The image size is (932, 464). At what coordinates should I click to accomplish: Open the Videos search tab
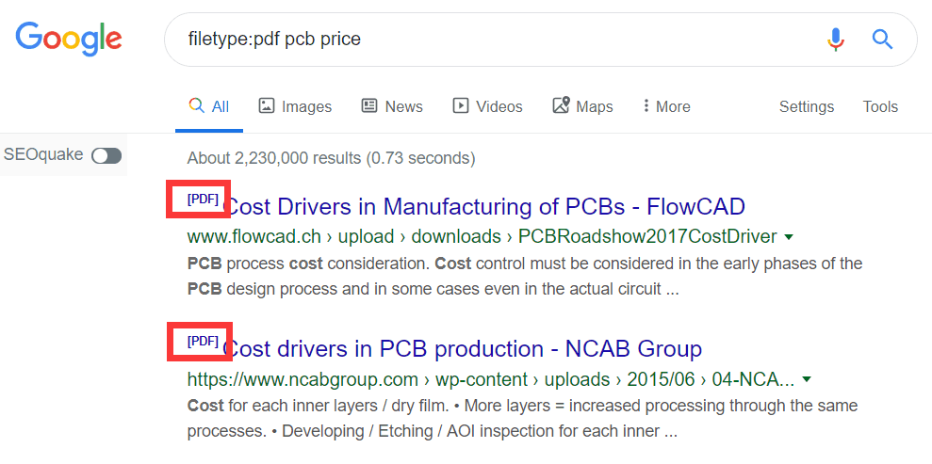click(x=487, y=106)
